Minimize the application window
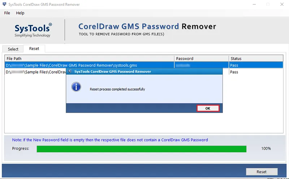This screenshot has height=179, width=289. [254, 4]
